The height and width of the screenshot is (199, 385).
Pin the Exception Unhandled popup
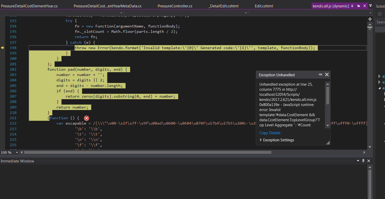(320, 74)
